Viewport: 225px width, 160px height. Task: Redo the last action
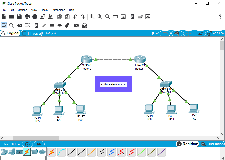83,17
